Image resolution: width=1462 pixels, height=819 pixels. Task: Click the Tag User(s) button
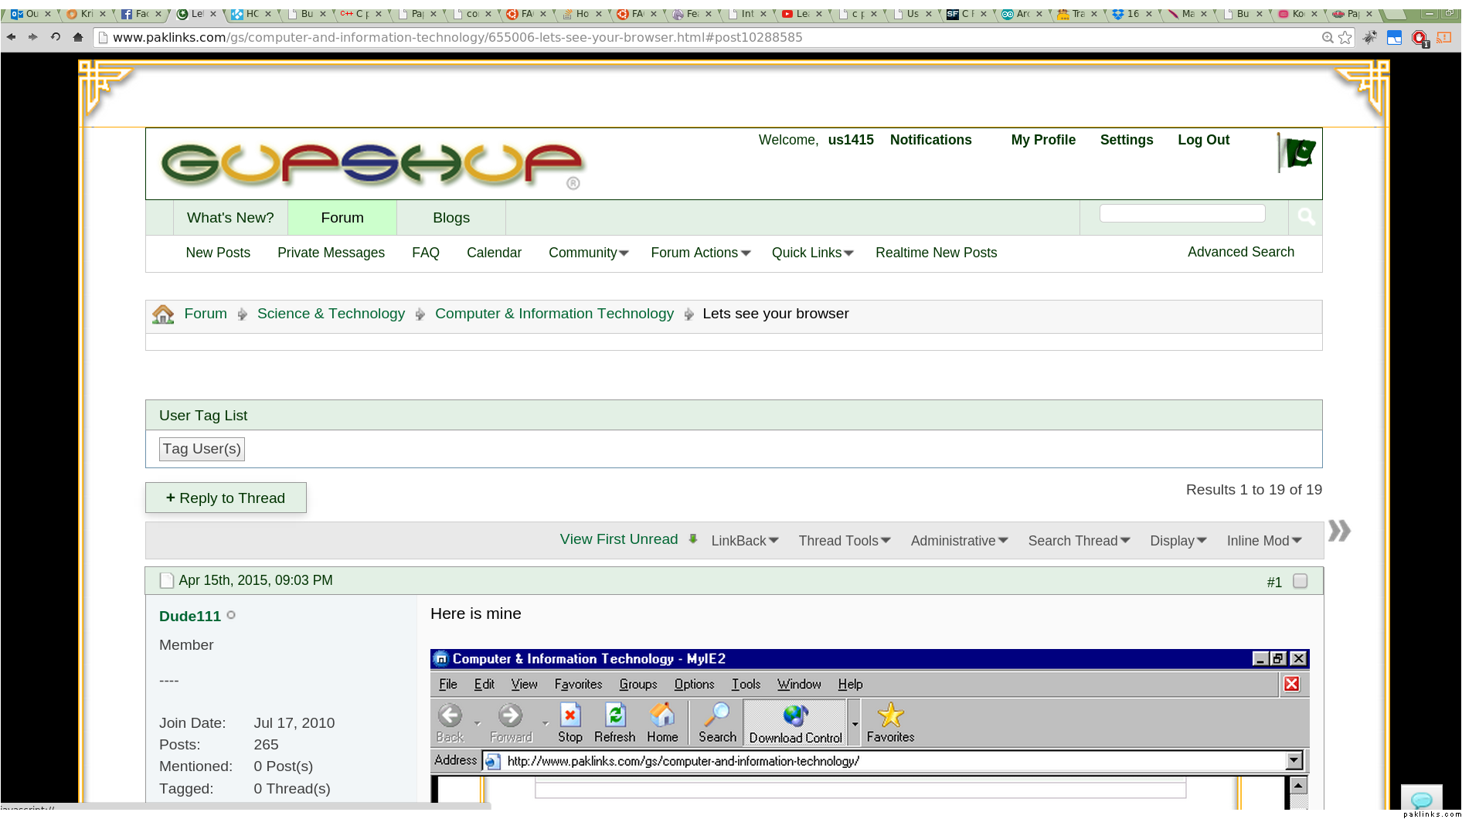(202, 449)
